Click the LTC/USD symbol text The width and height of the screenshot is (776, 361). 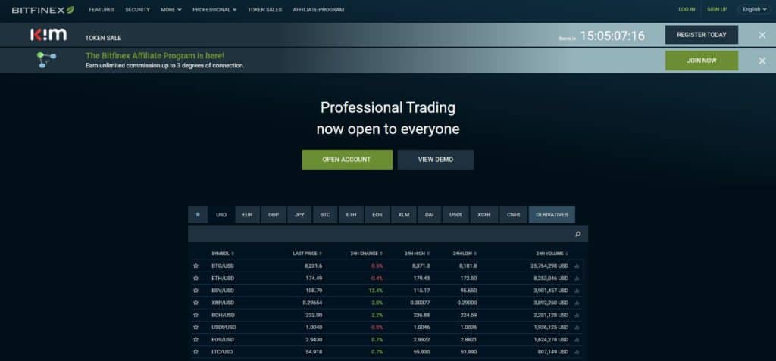click(222, 352)
